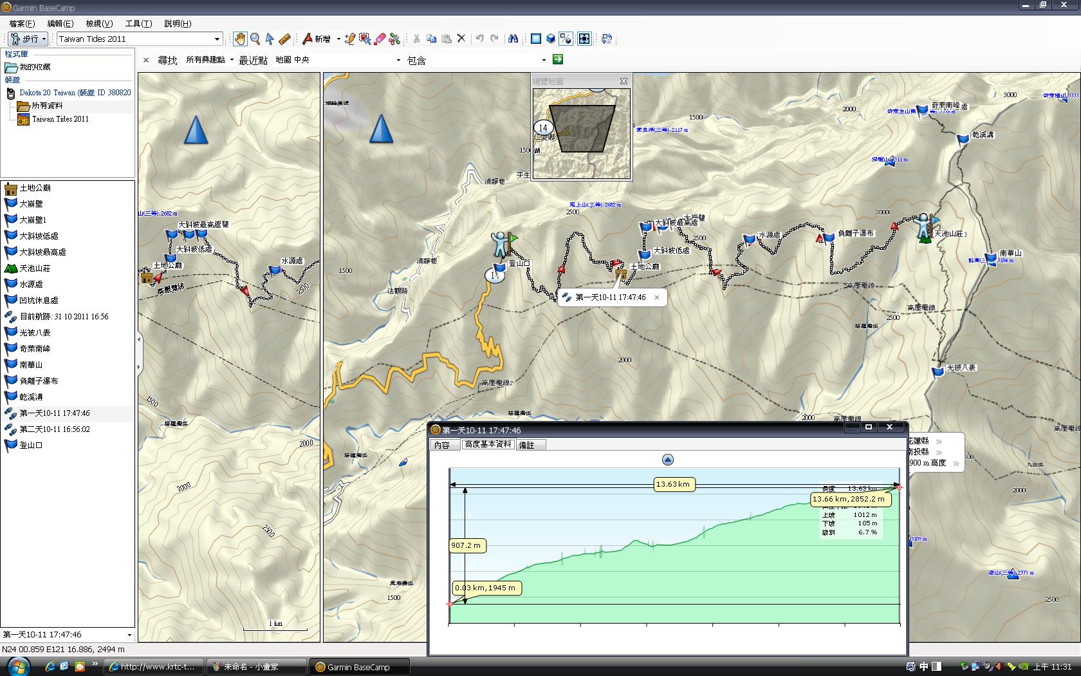Switch to the 高度基本資料 tab
Image resolution: width=1081 pixels, height=676 pixels.
click(488, 444)
